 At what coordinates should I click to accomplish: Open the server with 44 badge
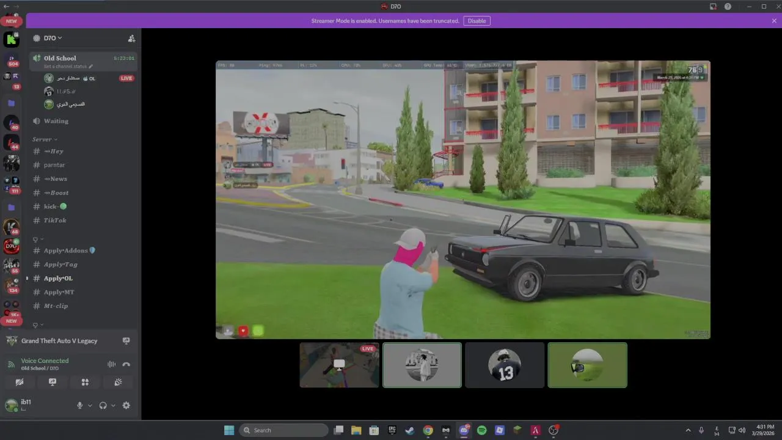click(12, 142)
